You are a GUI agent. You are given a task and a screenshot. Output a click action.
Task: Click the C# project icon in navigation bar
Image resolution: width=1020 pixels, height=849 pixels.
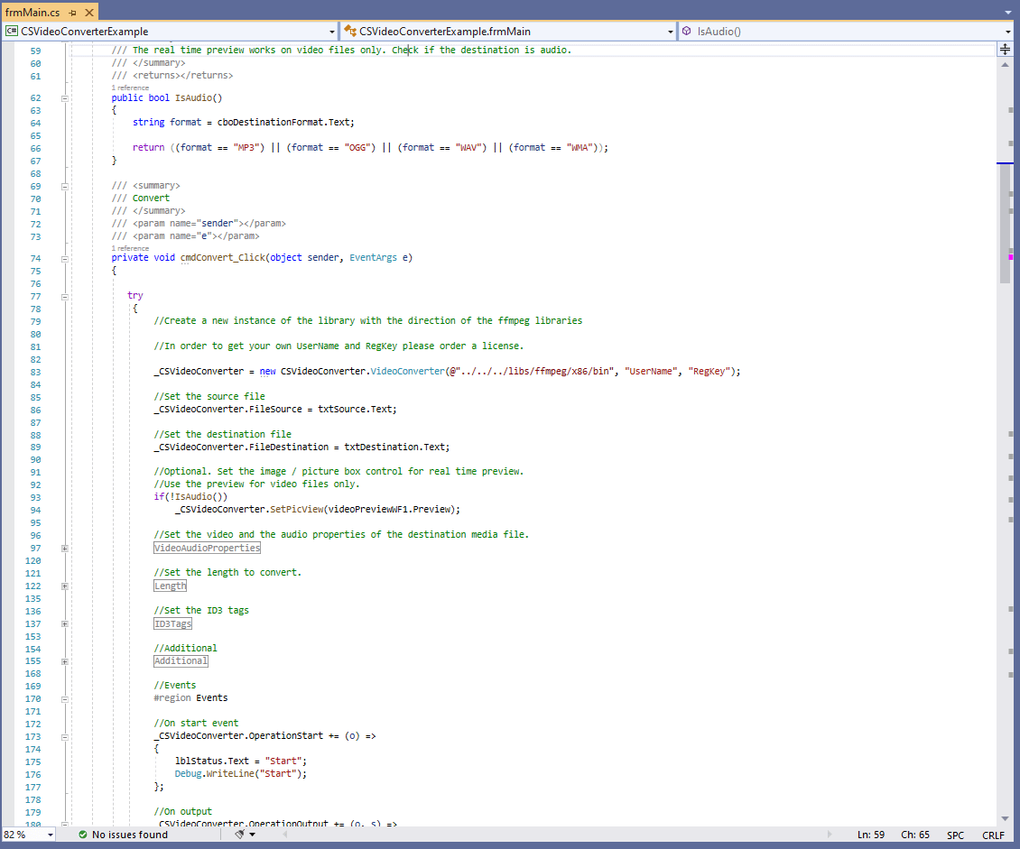(11, 31)
